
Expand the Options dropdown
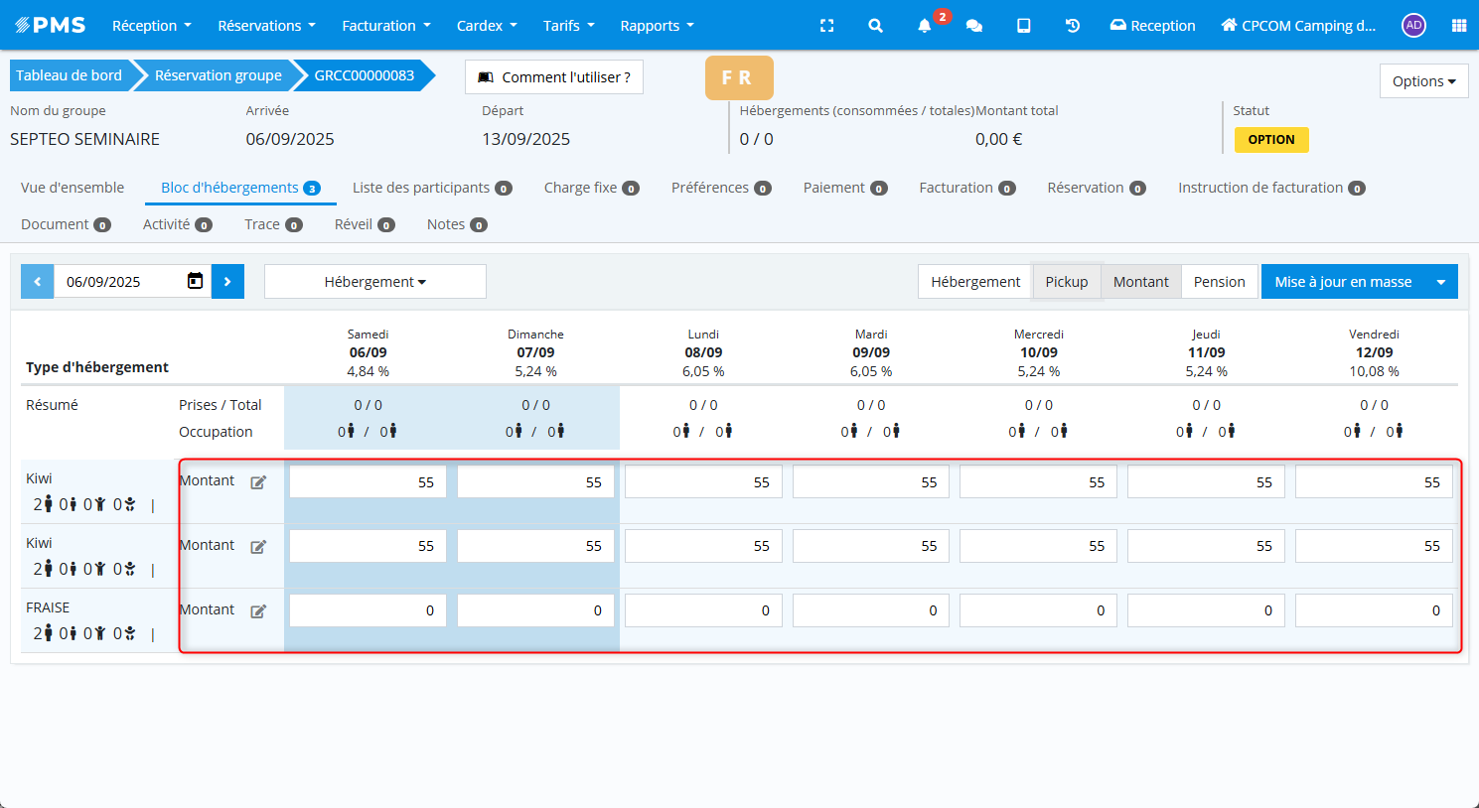tap(1422, 81)
